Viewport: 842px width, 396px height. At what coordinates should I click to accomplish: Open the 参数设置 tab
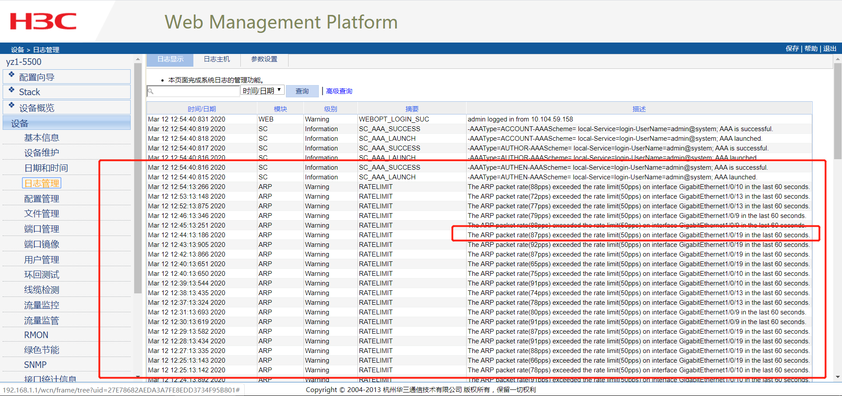pos(264,59)
